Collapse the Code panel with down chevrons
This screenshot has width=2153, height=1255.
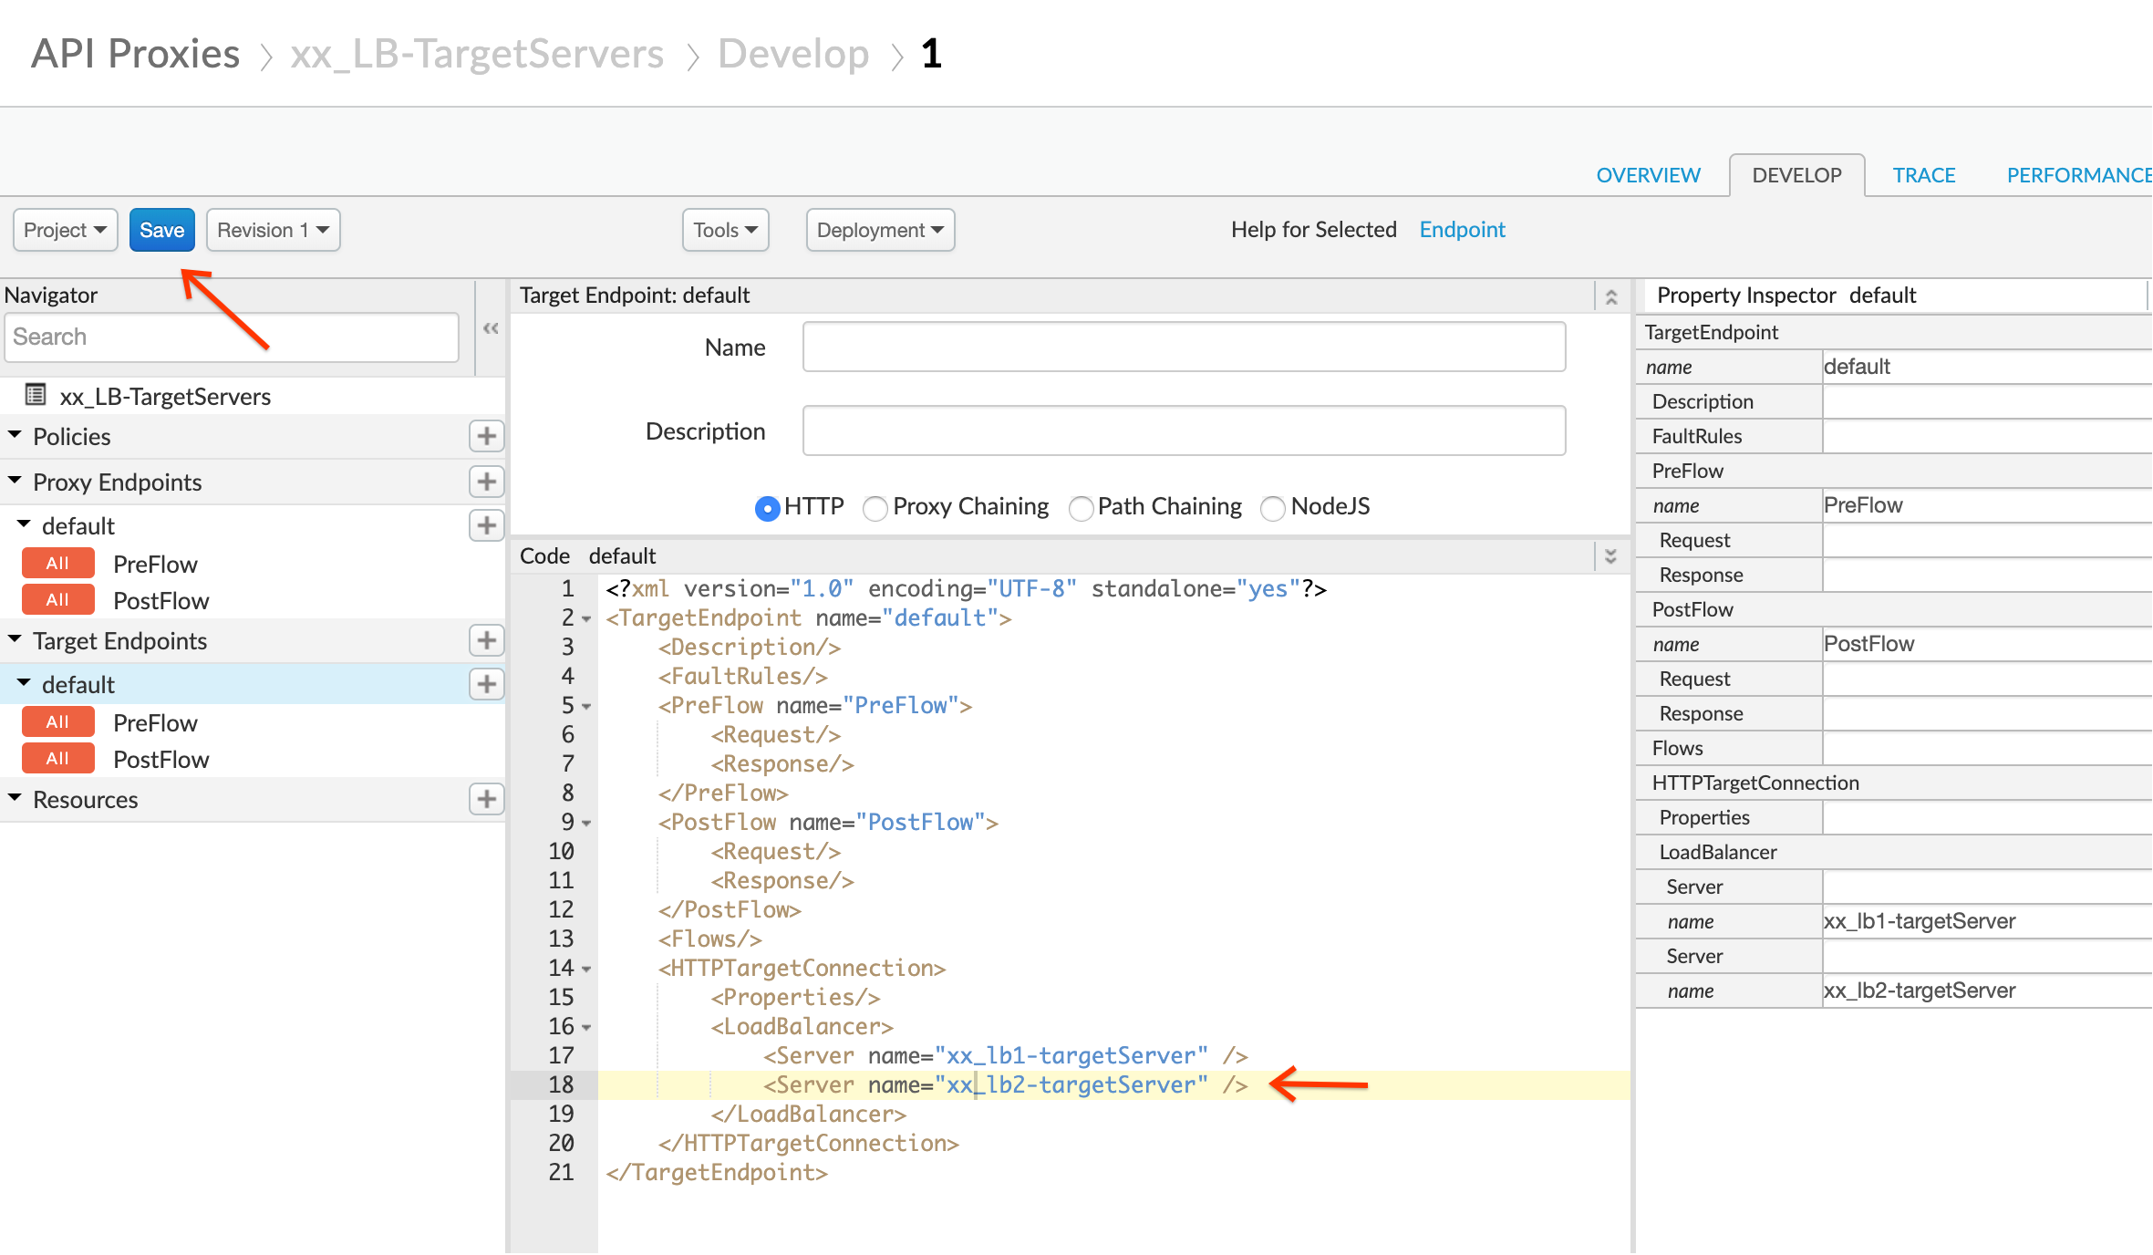pyautogui.click(x=1611, y=556)
